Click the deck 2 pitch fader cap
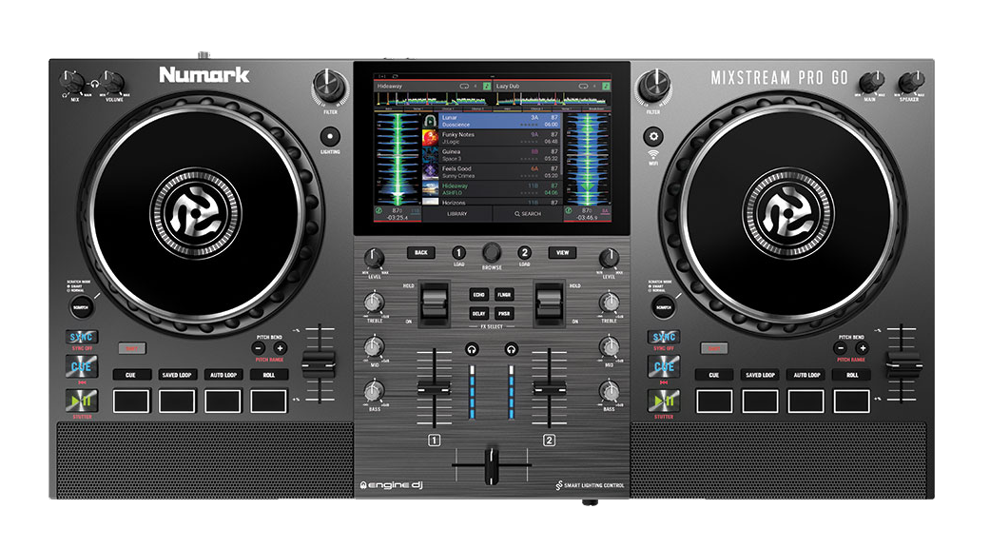This screenshot has width=990, height=548. click(904, 364)
